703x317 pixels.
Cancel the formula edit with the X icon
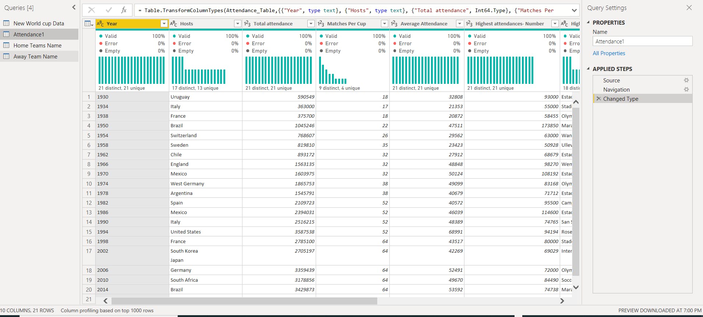point(92,10)
